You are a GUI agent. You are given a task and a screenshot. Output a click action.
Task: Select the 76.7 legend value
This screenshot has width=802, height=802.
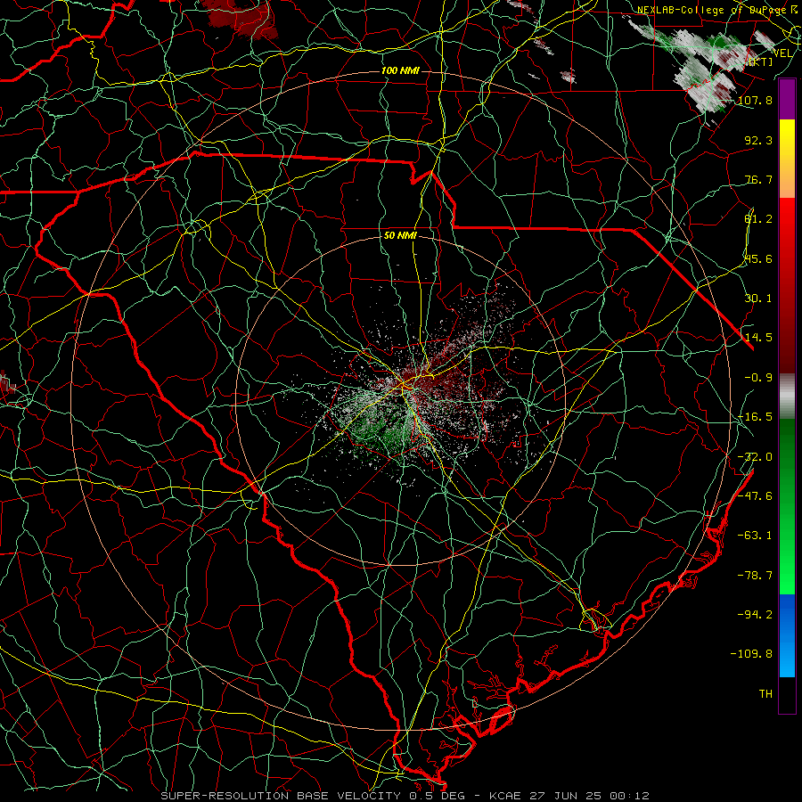[x=758, y=179]
